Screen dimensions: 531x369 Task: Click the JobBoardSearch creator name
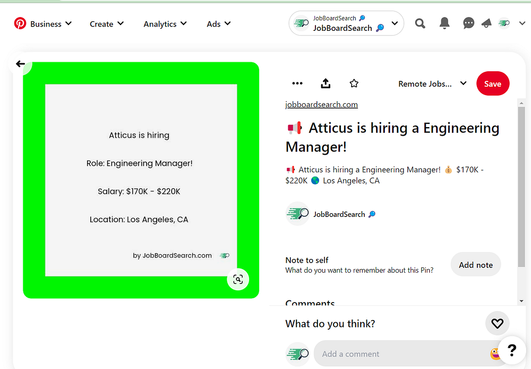click(x=339, y=214)
